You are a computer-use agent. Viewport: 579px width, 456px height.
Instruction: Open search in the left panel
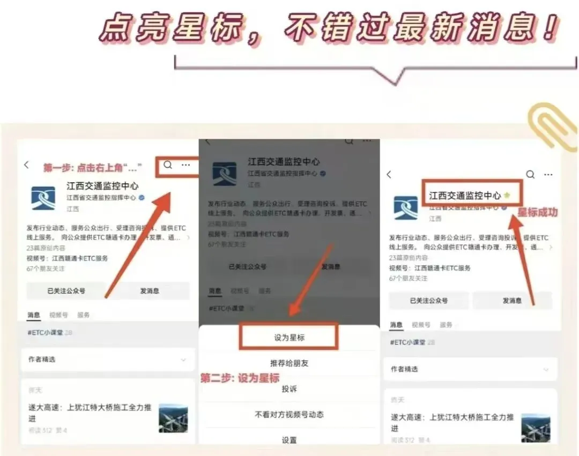tap(168, 165)
